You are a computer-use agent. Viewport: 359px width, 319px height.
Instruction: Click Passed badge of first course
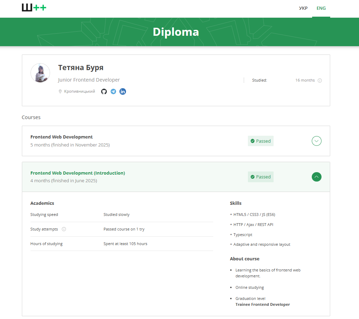[x=260, y=141]
